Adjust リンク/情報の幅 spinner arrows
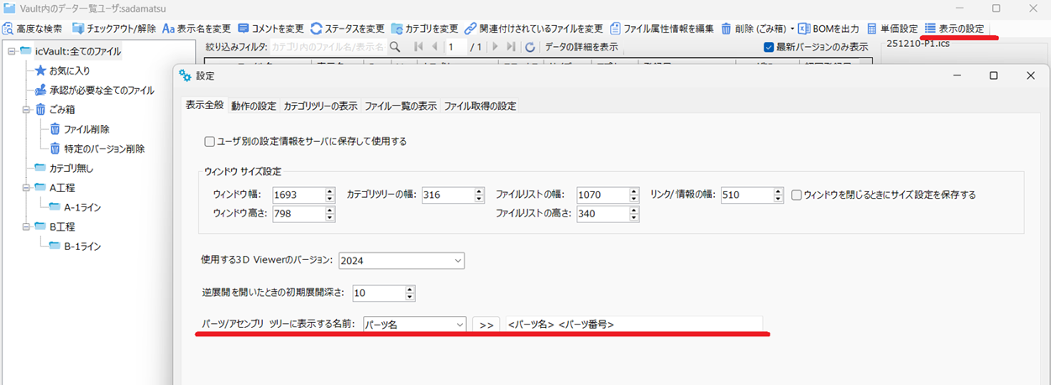This screenshot has width=1051, height=385. 778,195
